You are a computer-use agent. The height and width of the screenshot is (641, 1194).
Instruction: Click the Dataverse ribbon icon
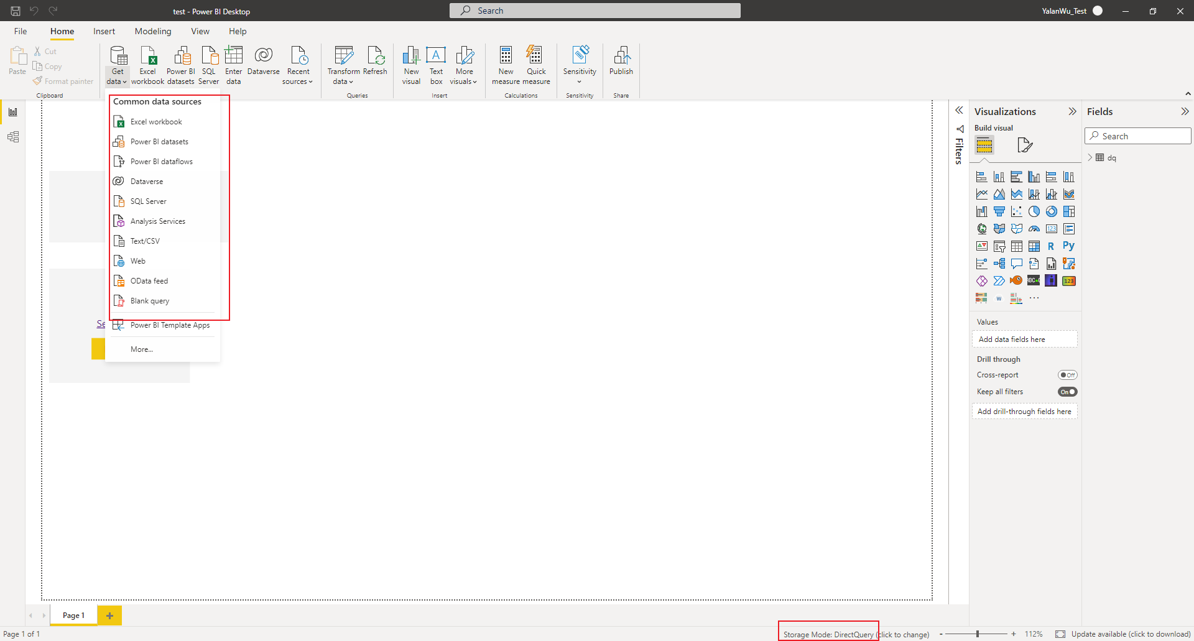click(264, 61)
